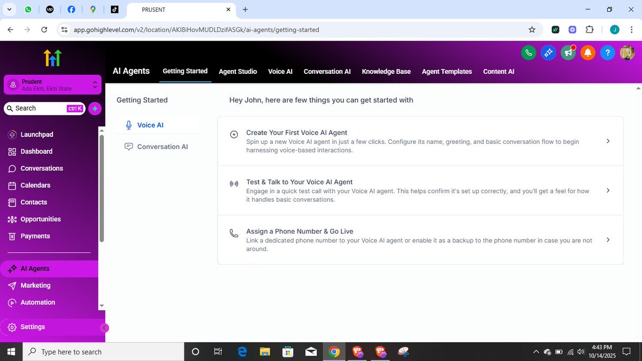Reload the page
642x361 pixels.
click(x=44, y=30)
